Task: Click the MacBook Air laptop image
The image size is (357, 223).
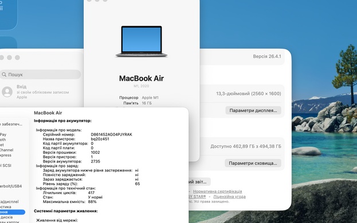Action: pyautogui.click(x=142, y=41)
